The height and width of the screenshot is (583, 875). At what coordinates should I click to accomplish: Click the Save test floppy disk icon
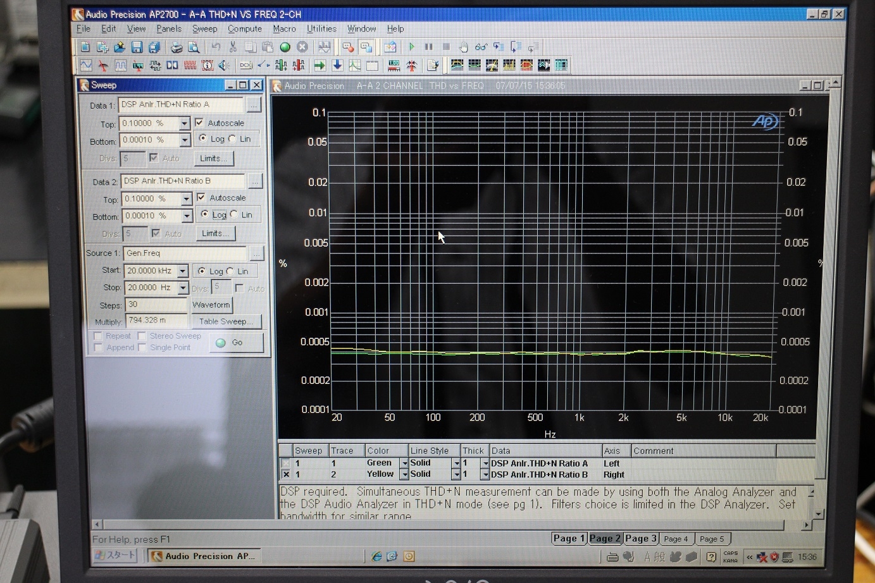click(137, 47)
